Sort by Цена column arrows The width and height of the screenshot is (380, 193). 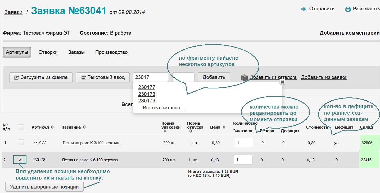click(224, 127)
